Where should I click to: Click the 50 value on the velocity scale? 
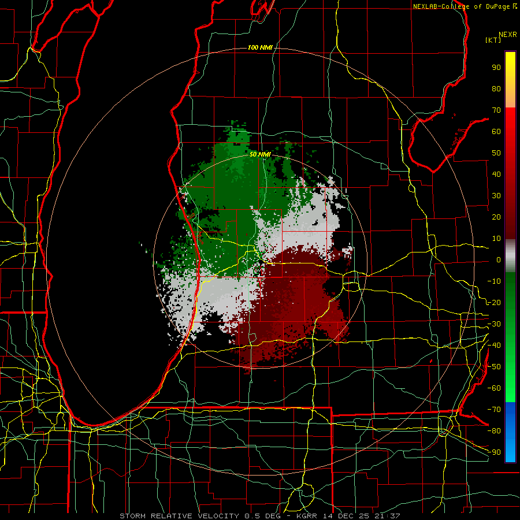click(x=496, y=153)
